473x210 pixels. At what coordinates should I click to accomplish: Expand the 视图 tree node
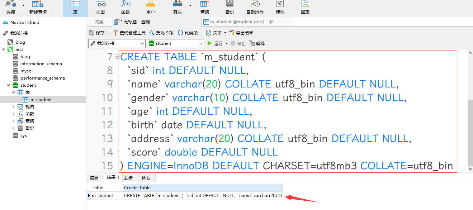14,107
